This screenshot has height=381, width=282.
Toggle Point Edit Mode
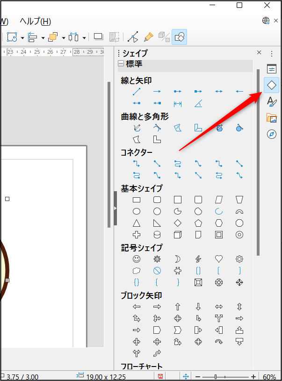(133, 37)
